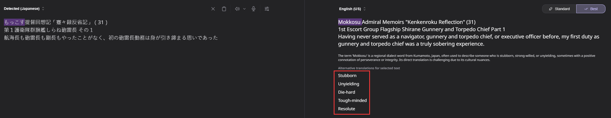This screenshot has width=611, height=118.
Task: Clear the source text with the X icon
Action: coord(213,9)
